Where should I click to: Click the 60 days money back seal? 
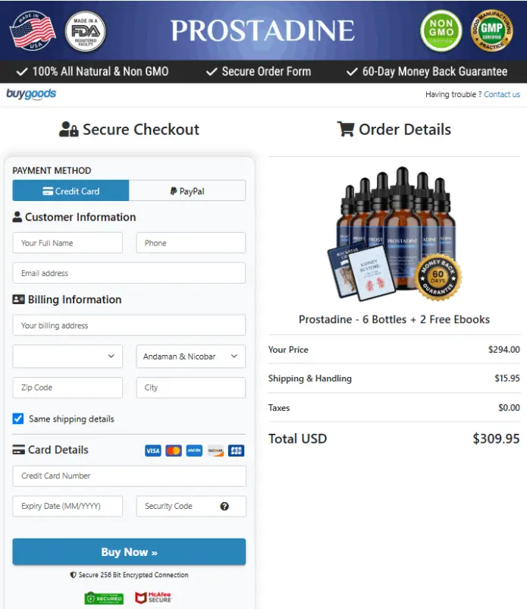pyautogui.click(x=438, y=277)
